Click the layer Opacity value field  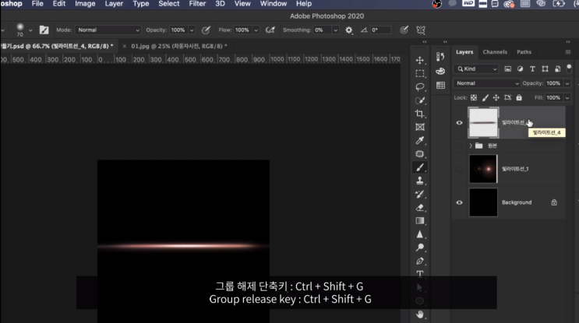555,83
